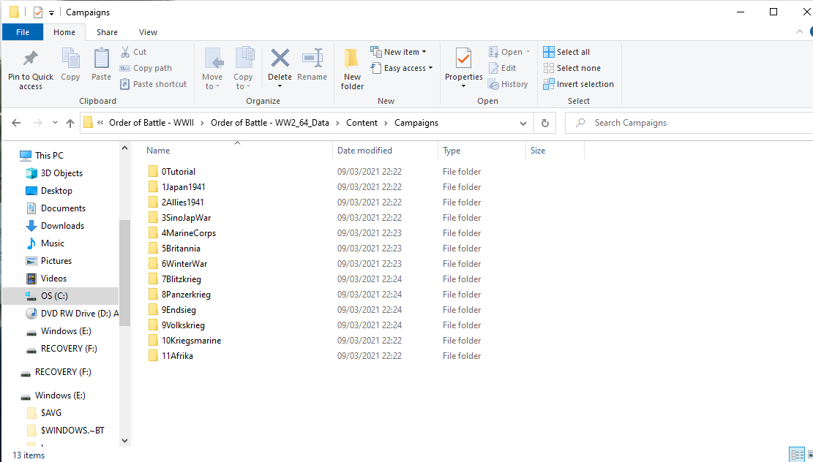The height and width of the screenshot is (462, 813).
Task: Select the 11Afrika folder
Action: tap(171, 356)
